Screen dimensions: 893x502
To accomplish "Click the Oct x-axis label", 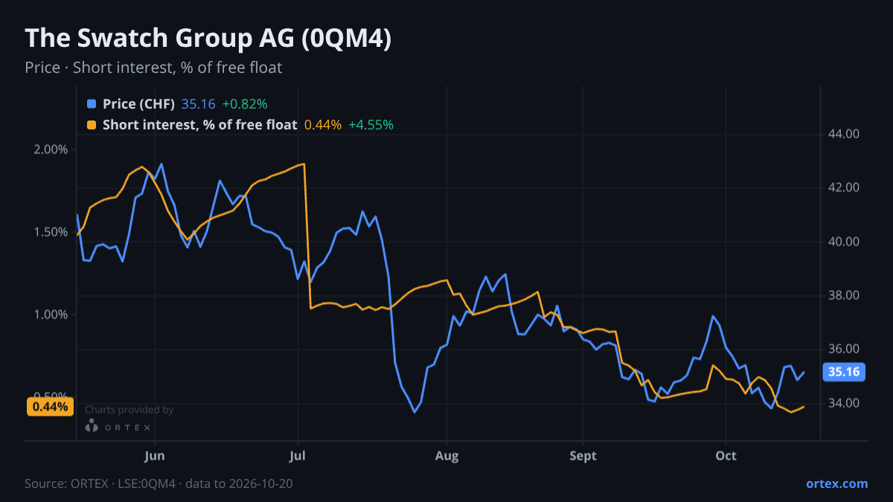I will coord(726,456).
